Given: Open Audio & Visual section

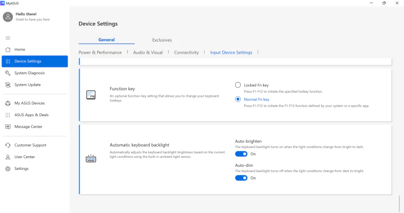Looking at the screenshot, I should (x=148, y=52).
